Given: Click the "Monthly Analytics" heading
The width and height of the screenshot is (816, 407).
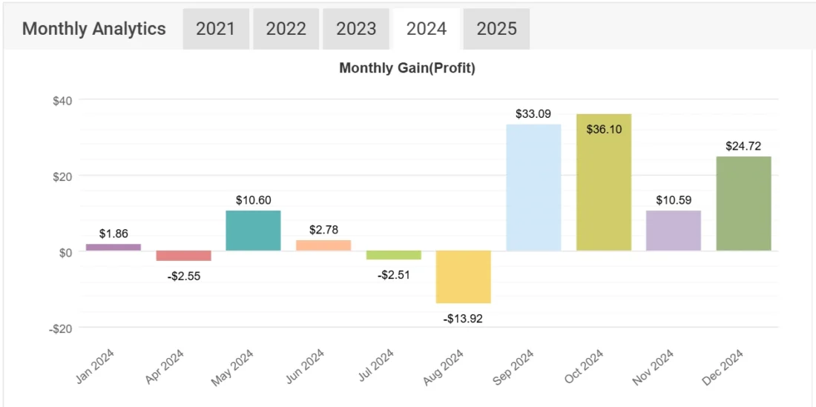Looking at the screenshot, I should 94,29.
